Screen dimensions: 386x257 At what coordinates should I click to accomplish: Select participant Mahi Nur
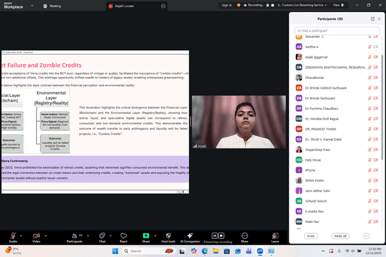tap(336, 222)
